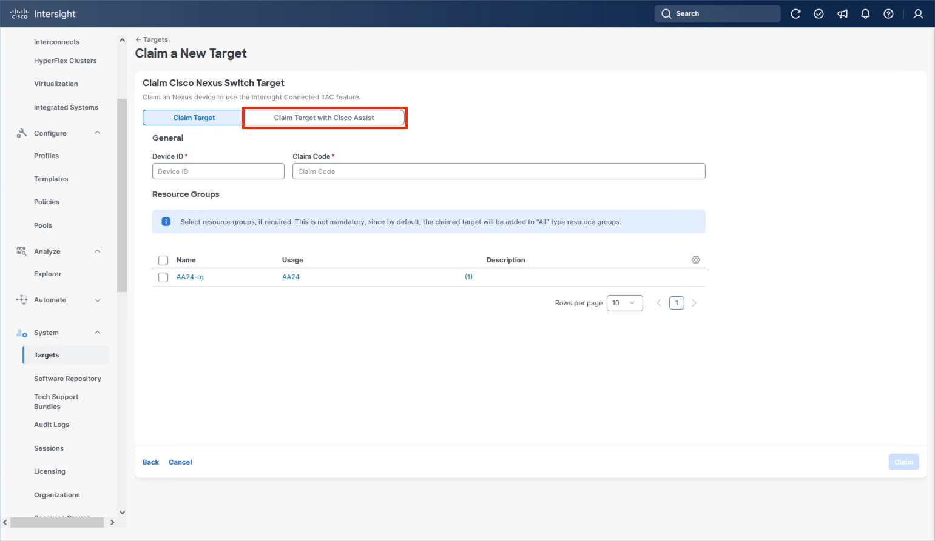Collapse the Analyze section chevron
935x541 pixels.
coord(98,251)
